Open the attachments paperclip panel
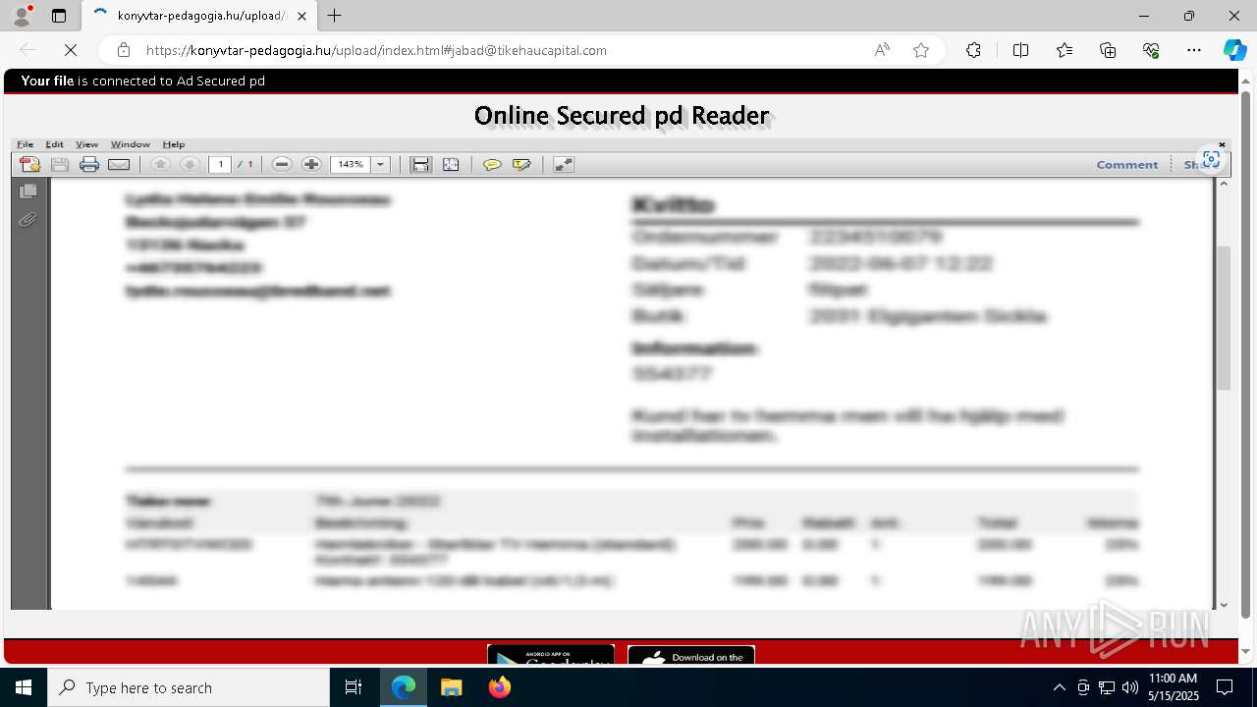Screen dimensions: 1257x707 pos(27,220)
